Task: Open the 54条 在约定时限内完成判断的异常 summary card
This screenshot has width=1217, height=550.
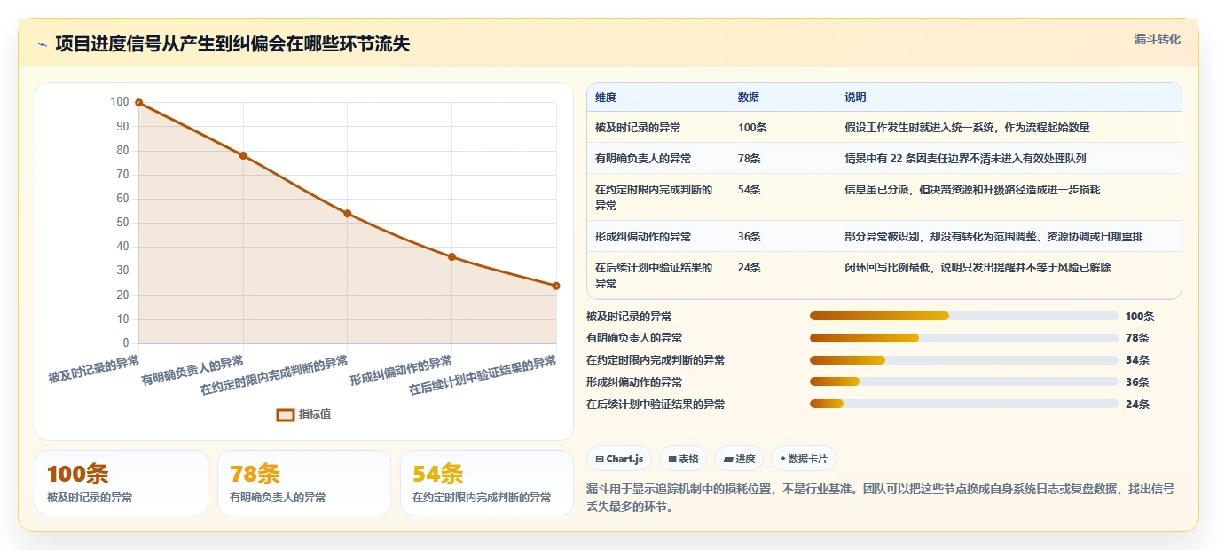Action: [x=487, y=483]
